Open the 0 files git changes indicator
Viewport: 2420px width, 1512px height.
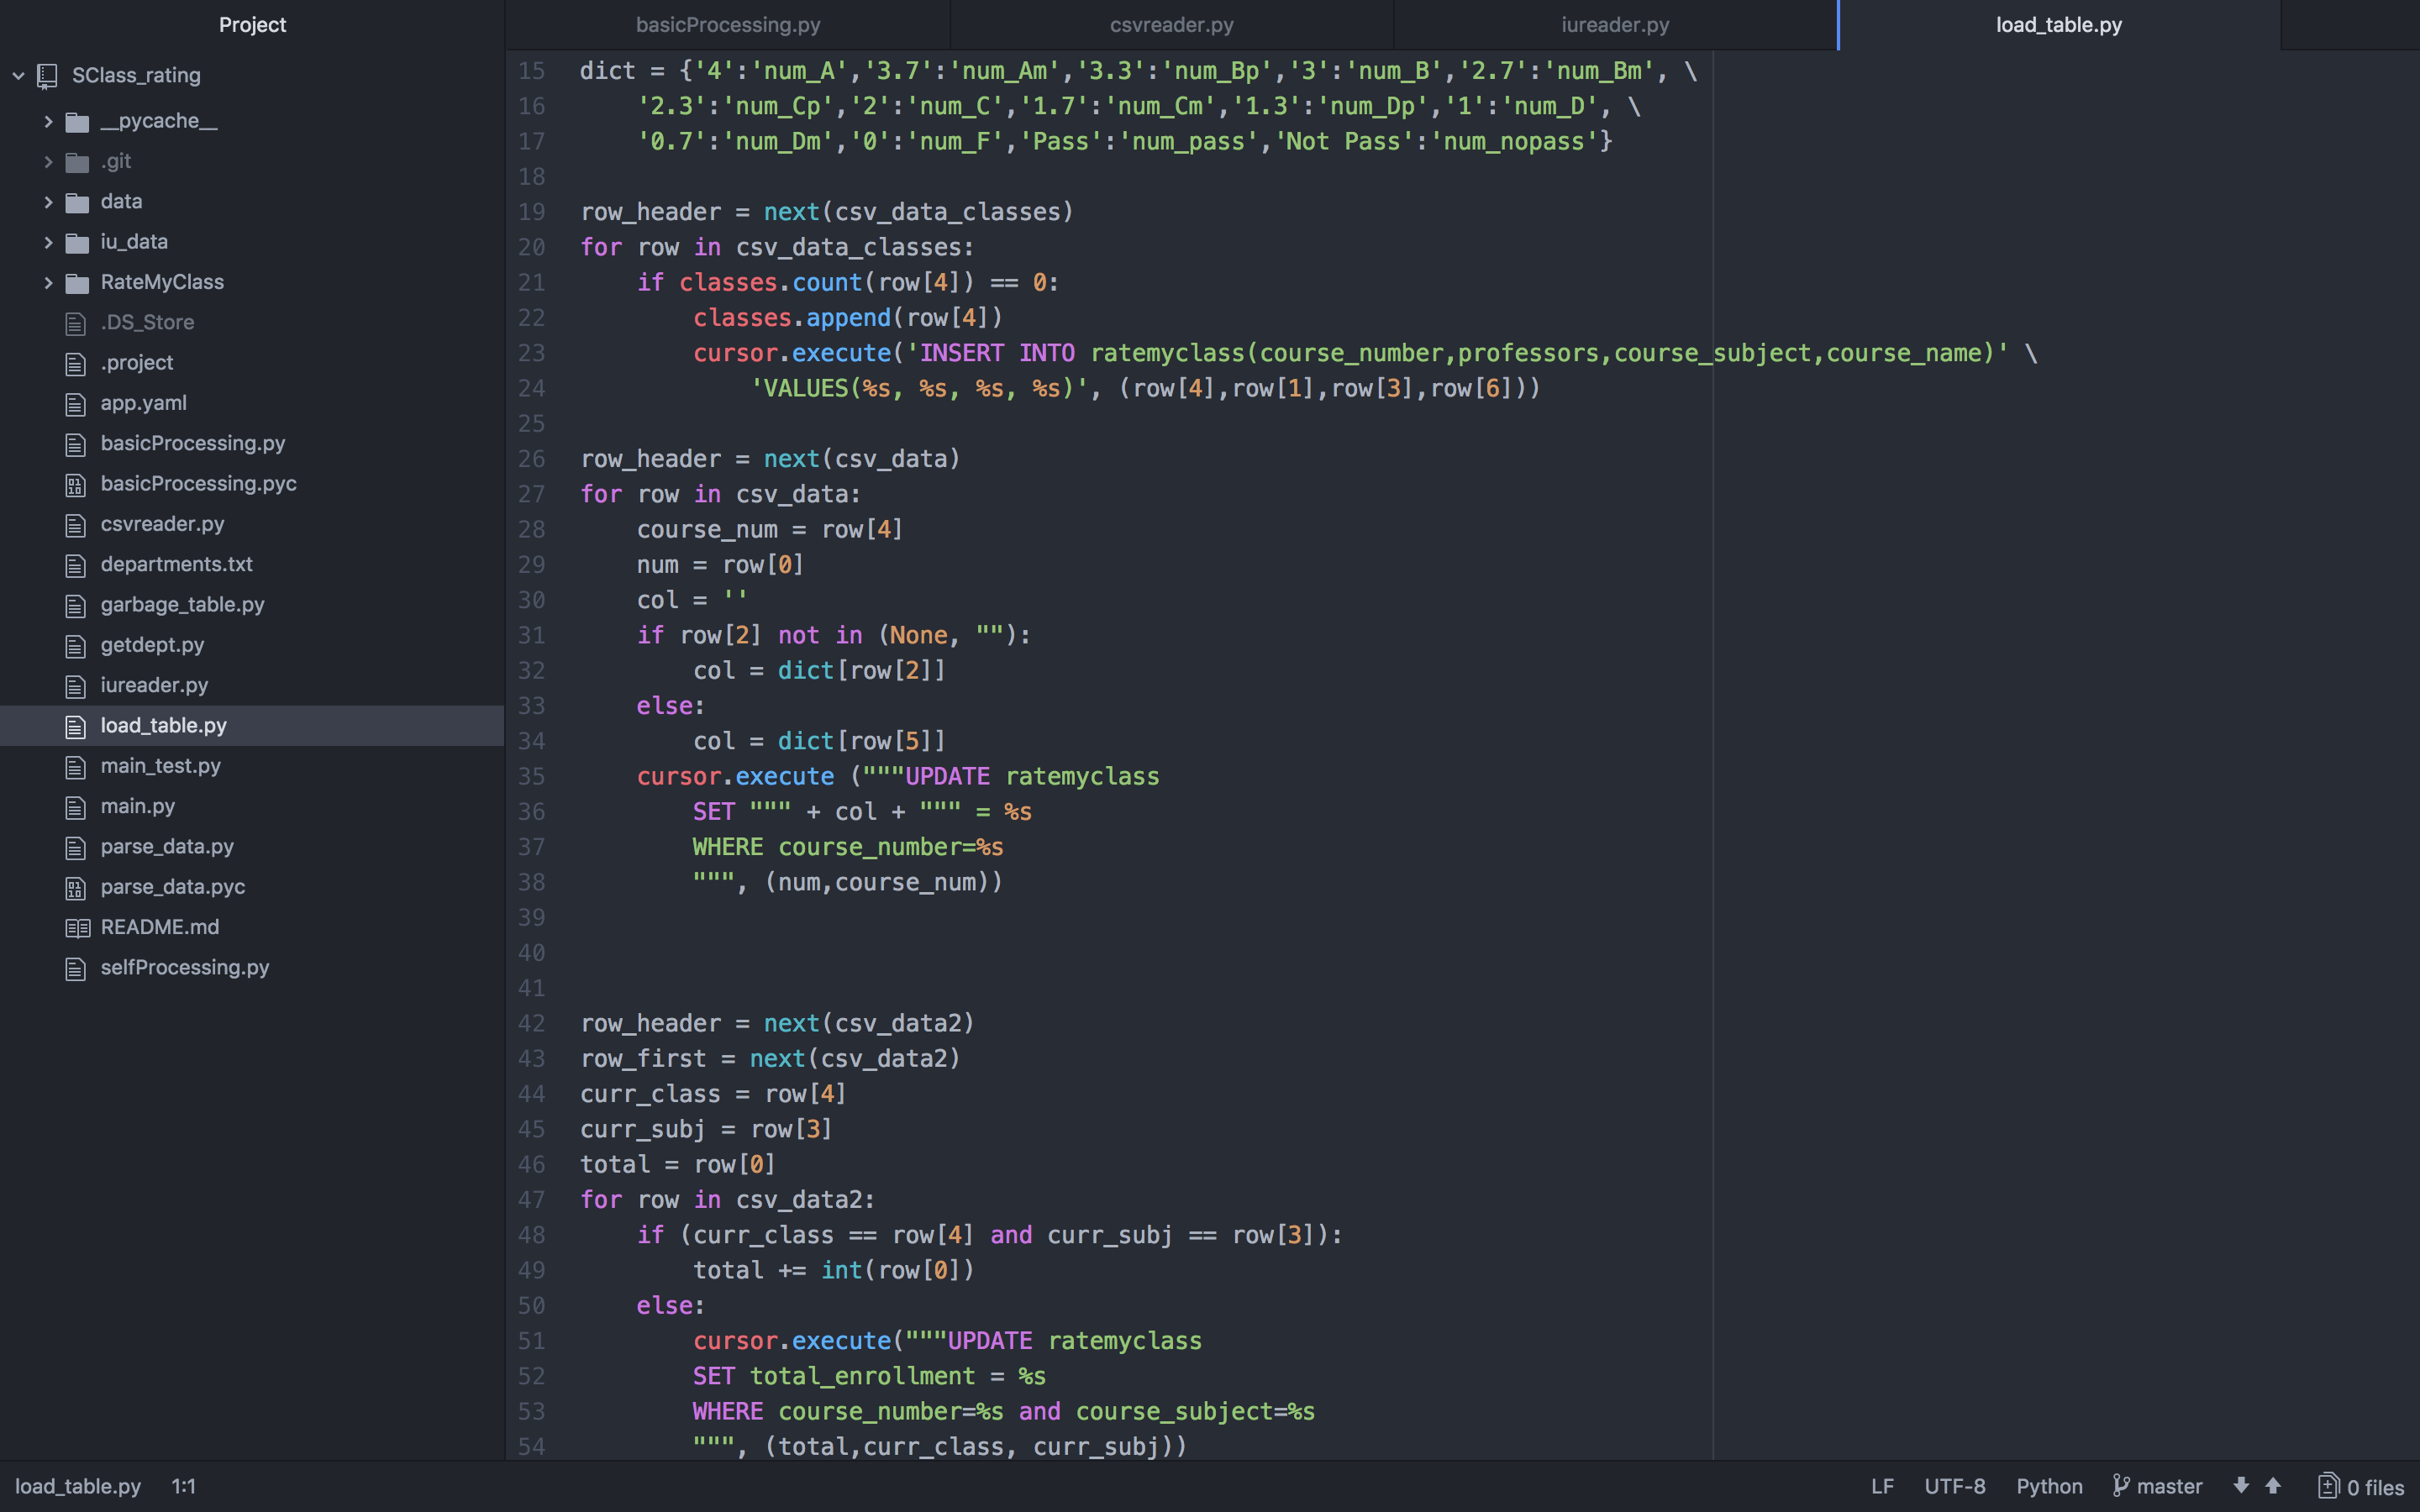point(2361,1487)
